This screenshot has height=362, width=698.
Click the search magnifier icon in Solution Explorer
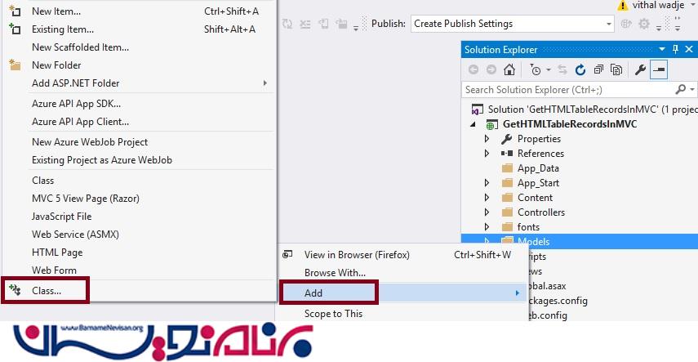(680, 89)
